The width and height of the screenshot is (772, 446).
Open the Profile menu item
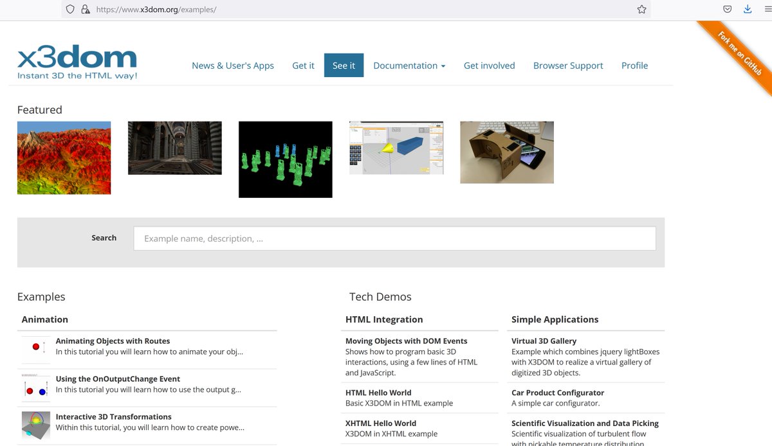(x=634, y=66)
